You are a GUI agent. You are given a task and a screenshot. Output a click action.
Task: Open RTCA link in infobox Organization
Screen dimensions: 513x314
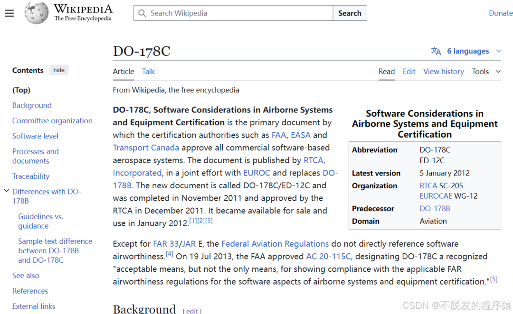point(428,185)
